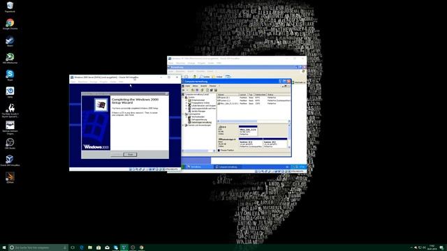This screenshot has height=251, width=447.
Task: Open the Geräte menu in the Windows 2000 VM window
Action: (x=113, y=82)
